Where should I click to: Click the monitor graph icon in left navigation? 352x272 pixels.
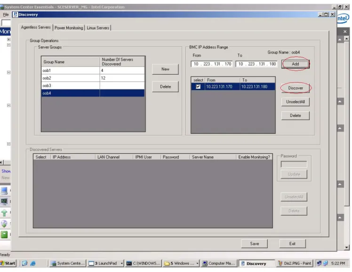click(4, 202)
